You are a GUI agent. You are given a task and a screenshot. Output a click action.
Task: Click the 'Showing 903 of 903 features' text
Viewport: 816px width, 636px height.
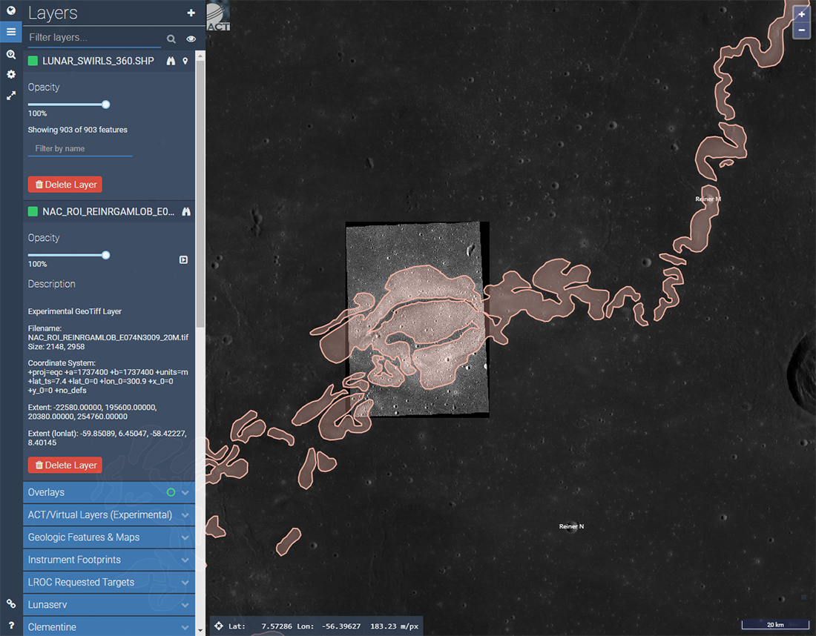point(78,130)
